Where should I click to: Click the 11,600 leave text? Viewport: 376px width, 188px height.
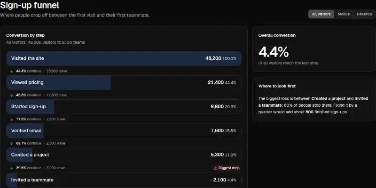(x=57, y=95)
